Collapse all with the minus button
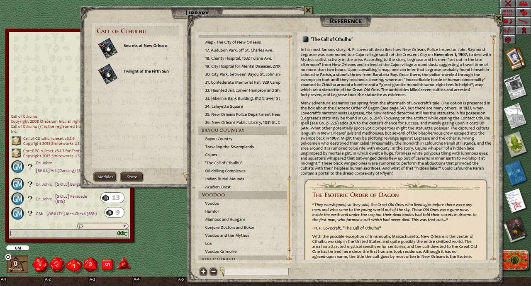 [213, 272]
